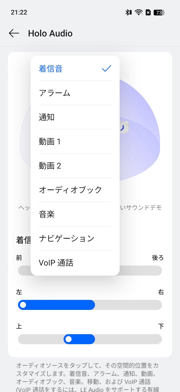This screenshot has width=180, height=392.
Task: Tap the blue checkmark next to 着信音
Action: pyautogui.click(x=106, y=69)
